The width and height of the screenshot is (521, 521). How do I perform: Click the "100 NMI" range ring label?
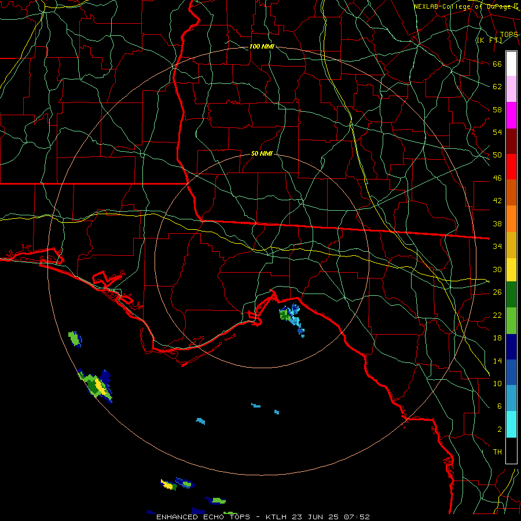(262, 46)
